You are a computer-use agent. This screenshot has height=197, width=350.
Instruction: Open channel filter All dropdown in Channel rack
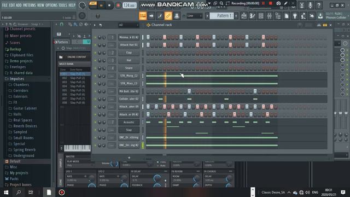tap(129, 25)
